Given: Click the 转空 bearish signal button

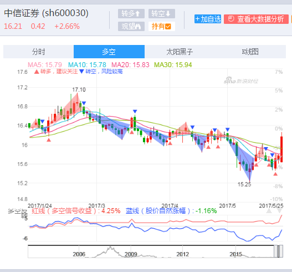Looking at the screenshot, I should pos(161,14).
